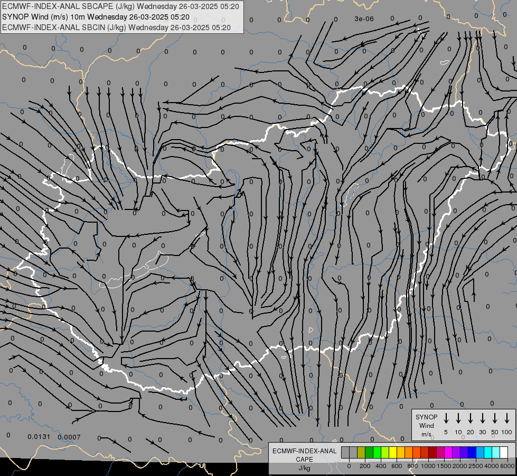
Task: Click the SYNOP label in wind legend
Action: 426,417
